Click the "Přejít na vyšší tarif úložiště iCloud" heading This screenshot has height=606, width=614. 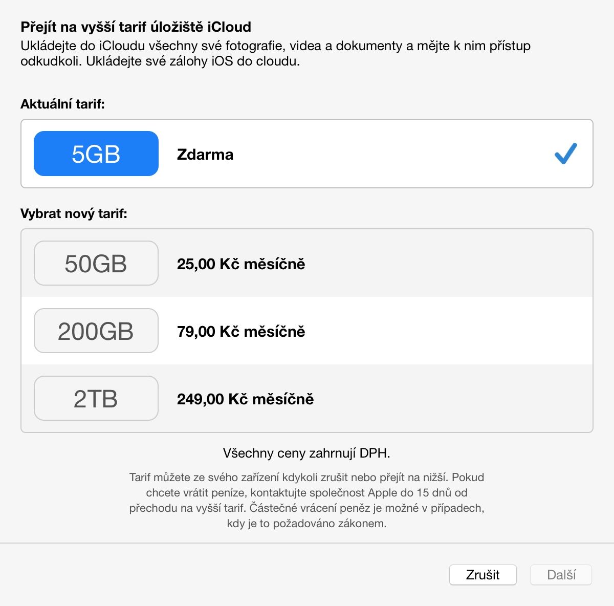(136, 27)
